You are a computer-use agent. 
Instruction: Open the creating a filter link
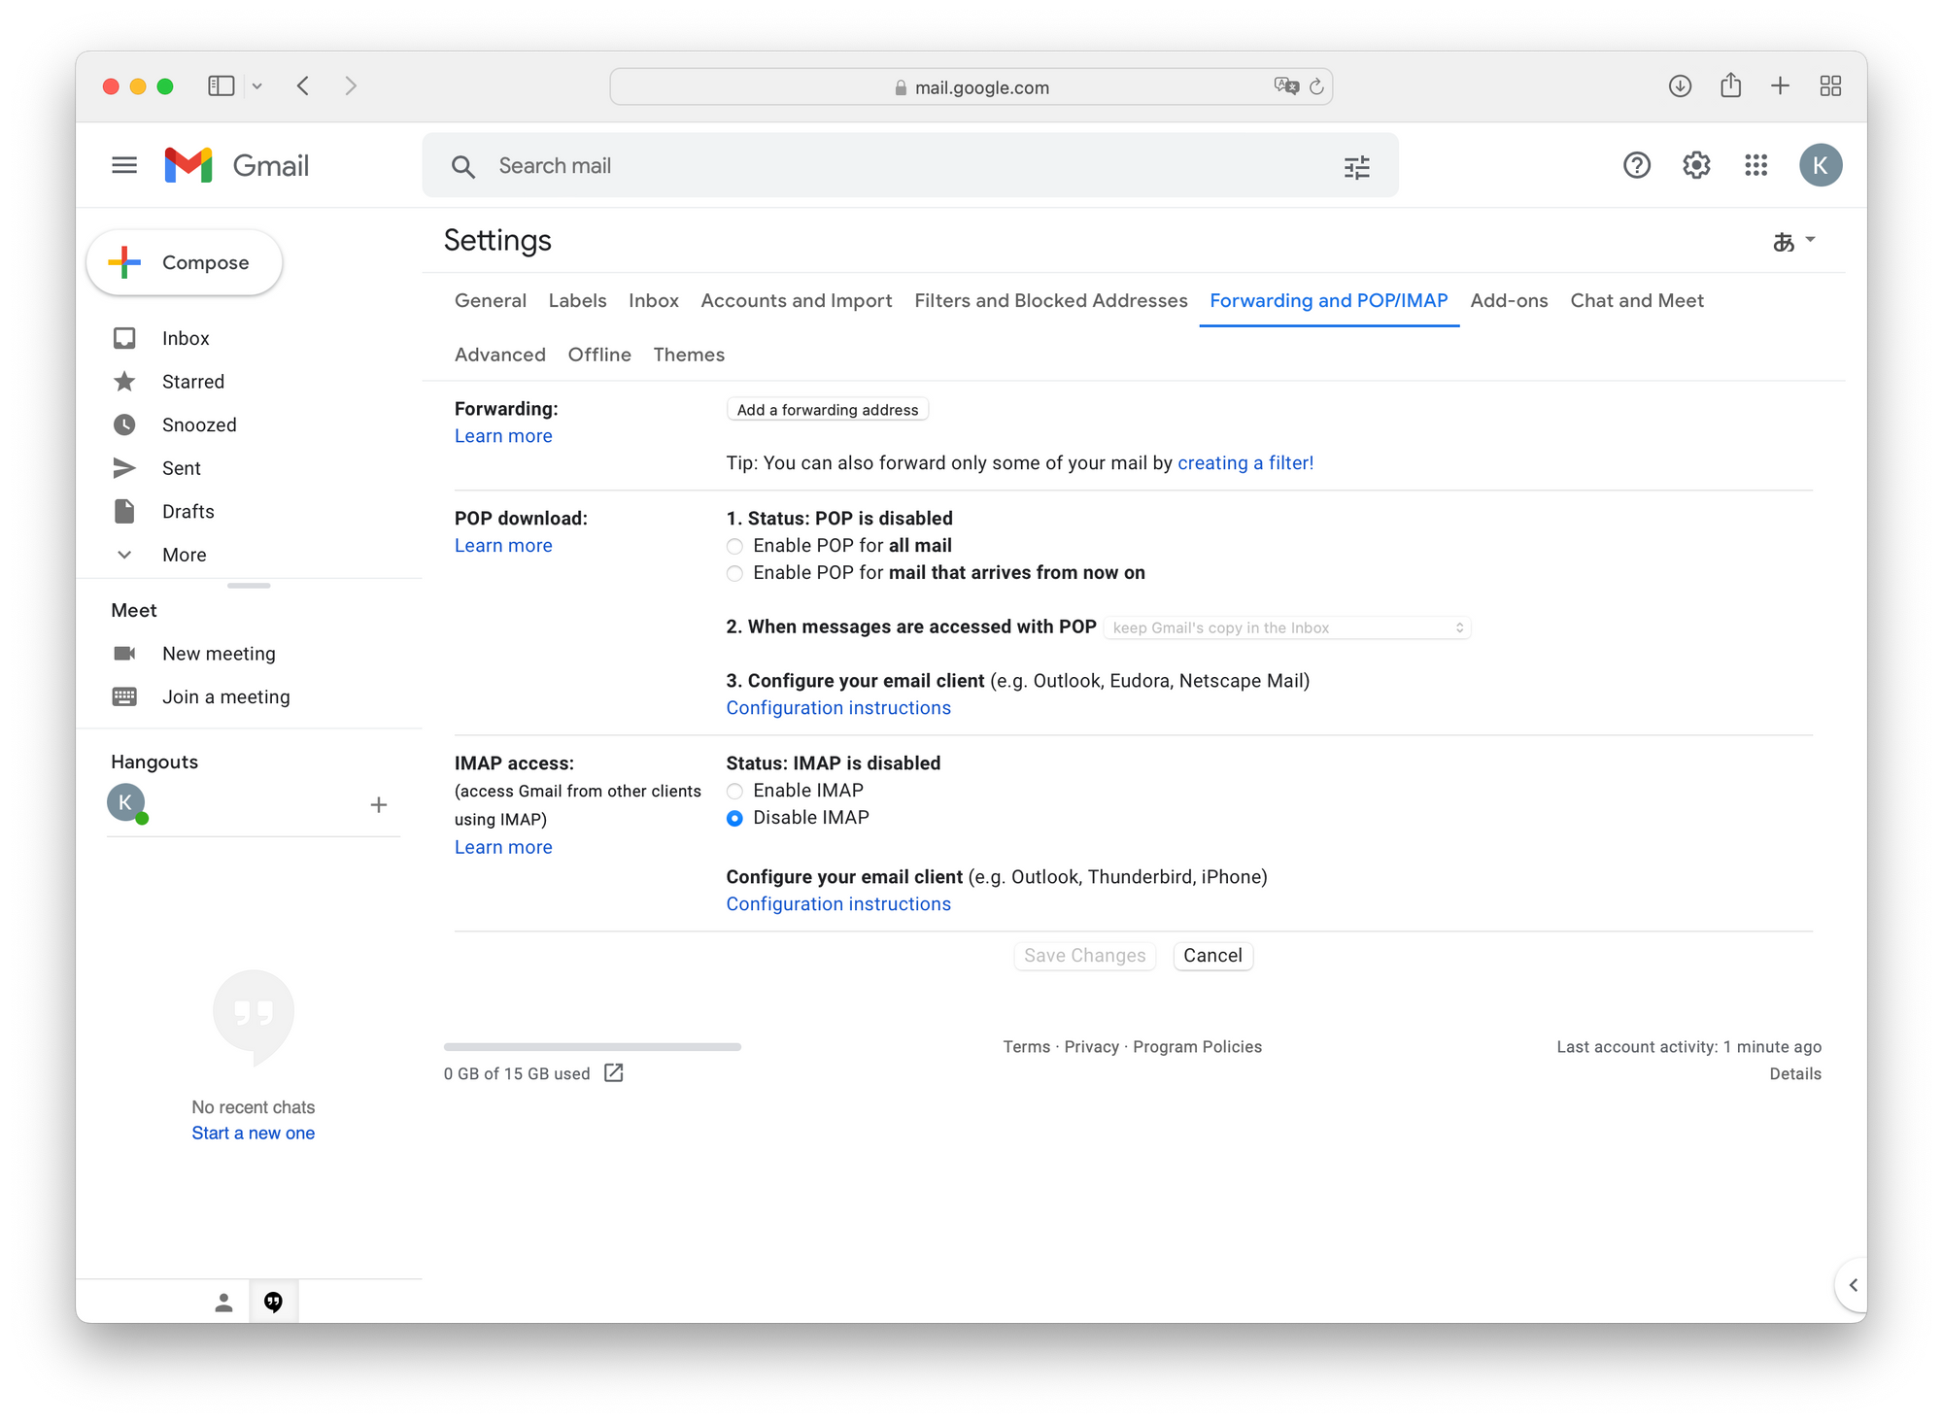point(1244,463)
